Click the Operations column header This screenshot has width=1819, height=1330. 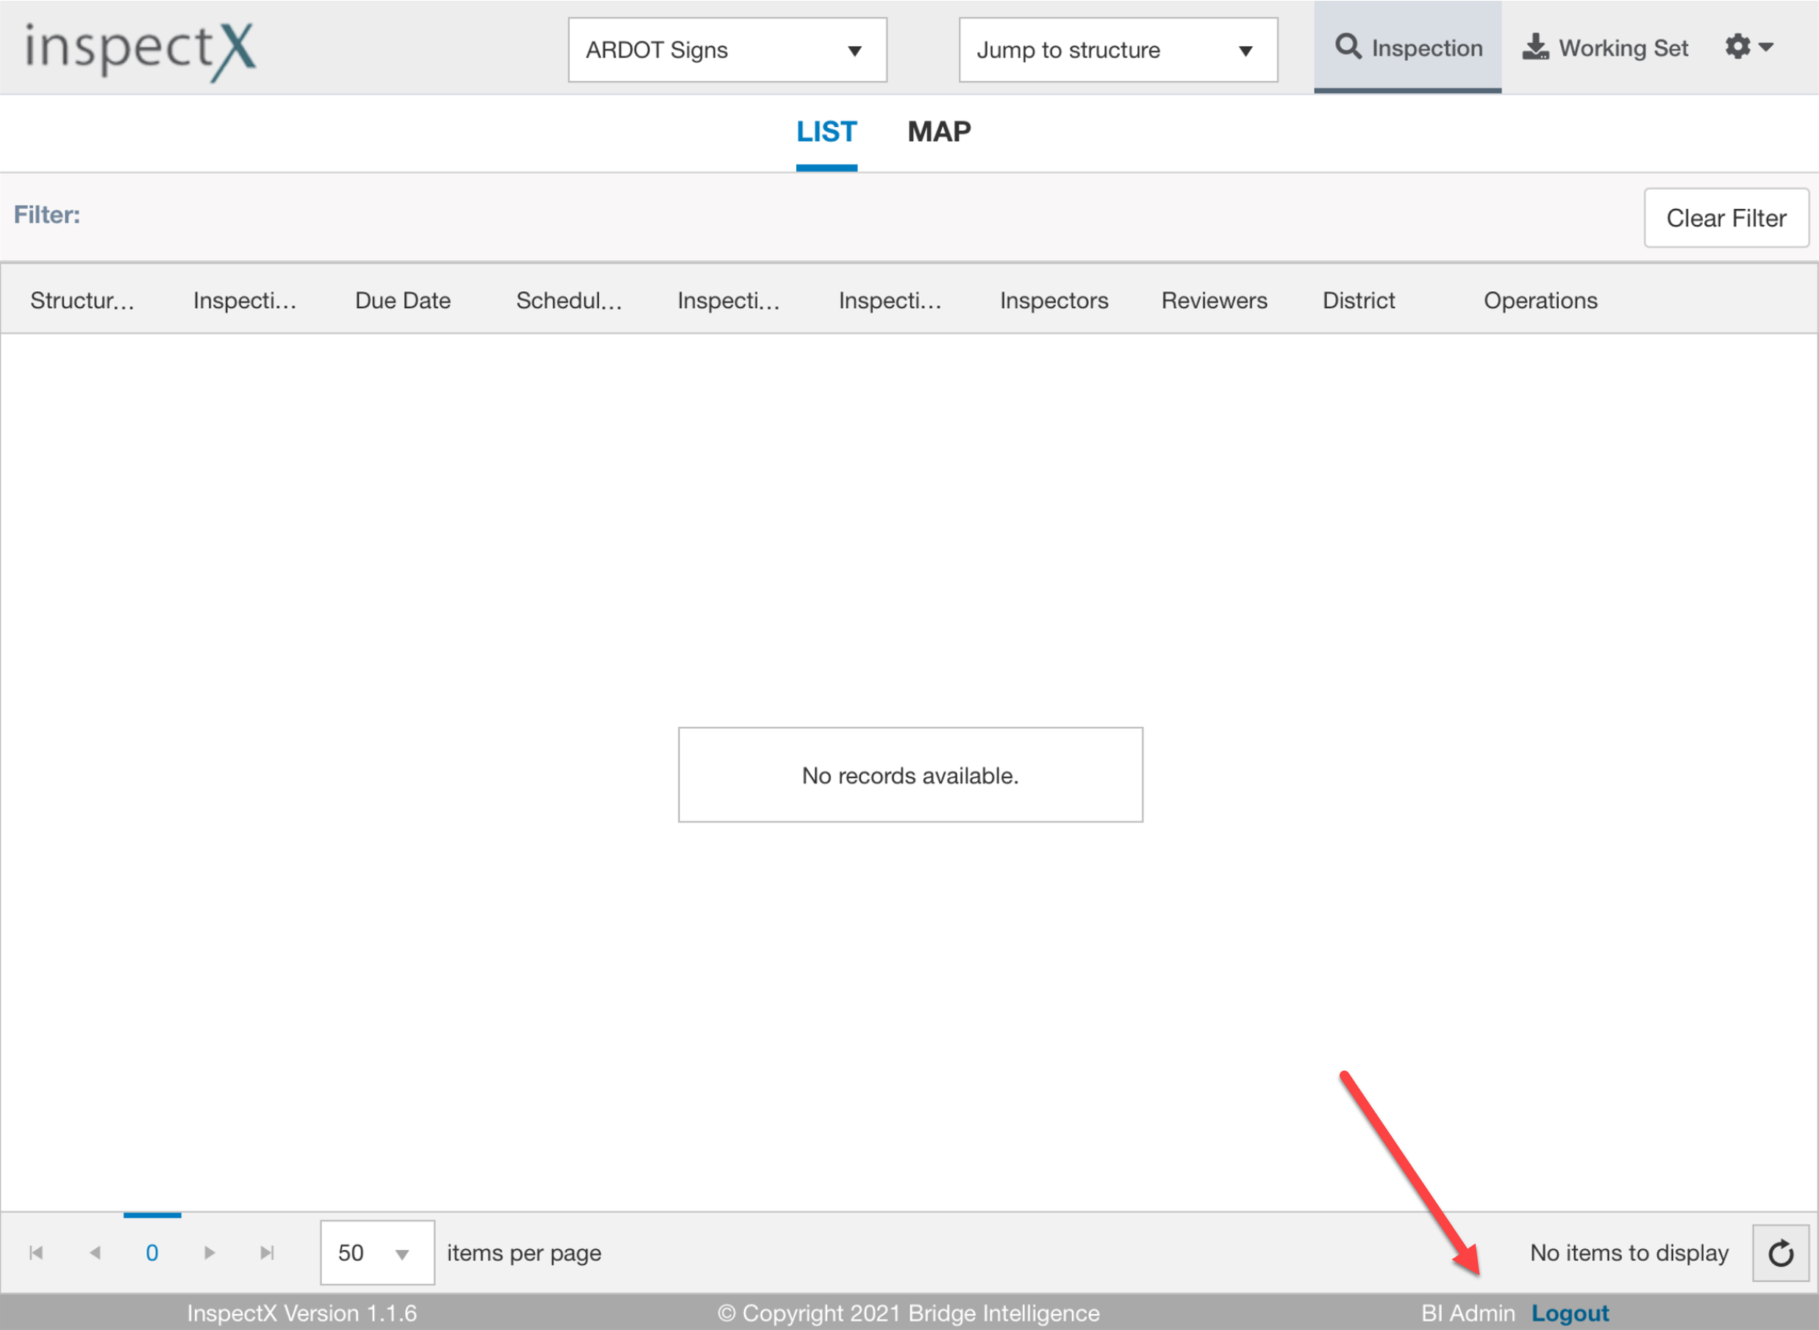click(1540, 300)
